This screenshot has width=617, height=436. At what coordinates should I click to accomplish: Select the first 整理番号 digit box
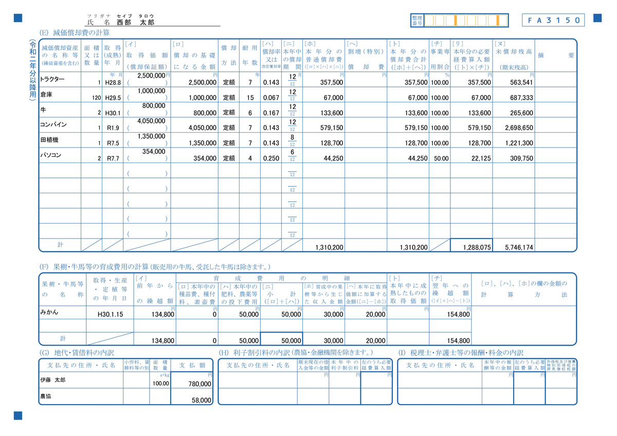tap(429, 21)
